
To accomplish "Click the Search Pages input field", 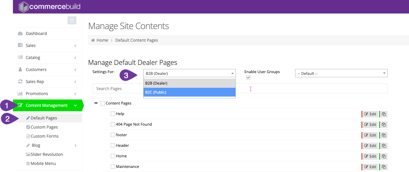I will point(117,89).
